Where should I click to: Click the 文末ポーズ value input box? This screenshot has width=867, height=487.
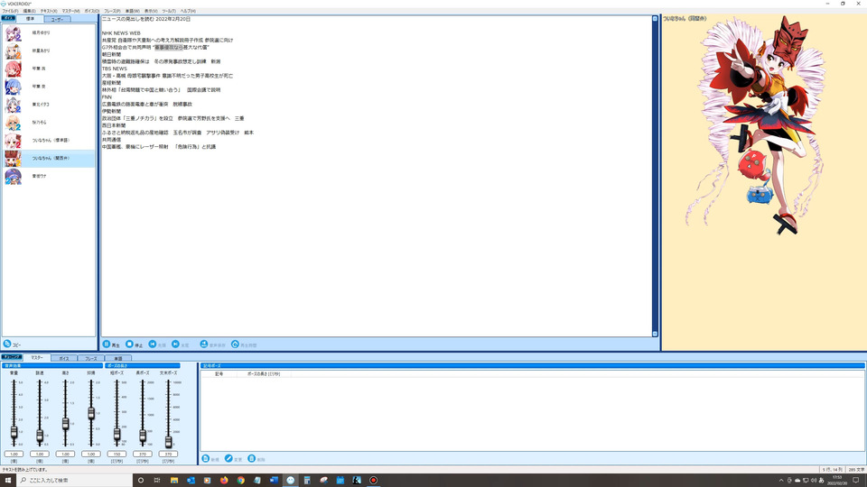168,454
